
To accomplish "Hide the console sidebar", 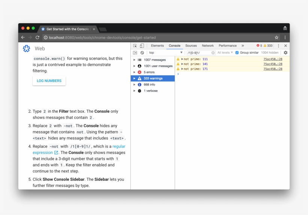I will click(135, 53).
